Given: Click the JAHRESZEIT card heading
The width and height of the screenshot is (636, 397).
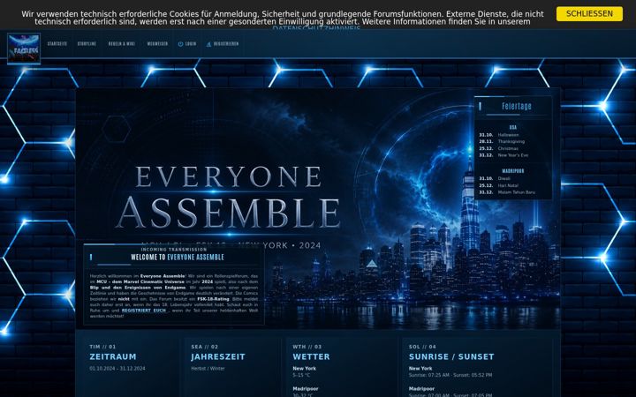Looking at the screenshot, I should 218,357.
